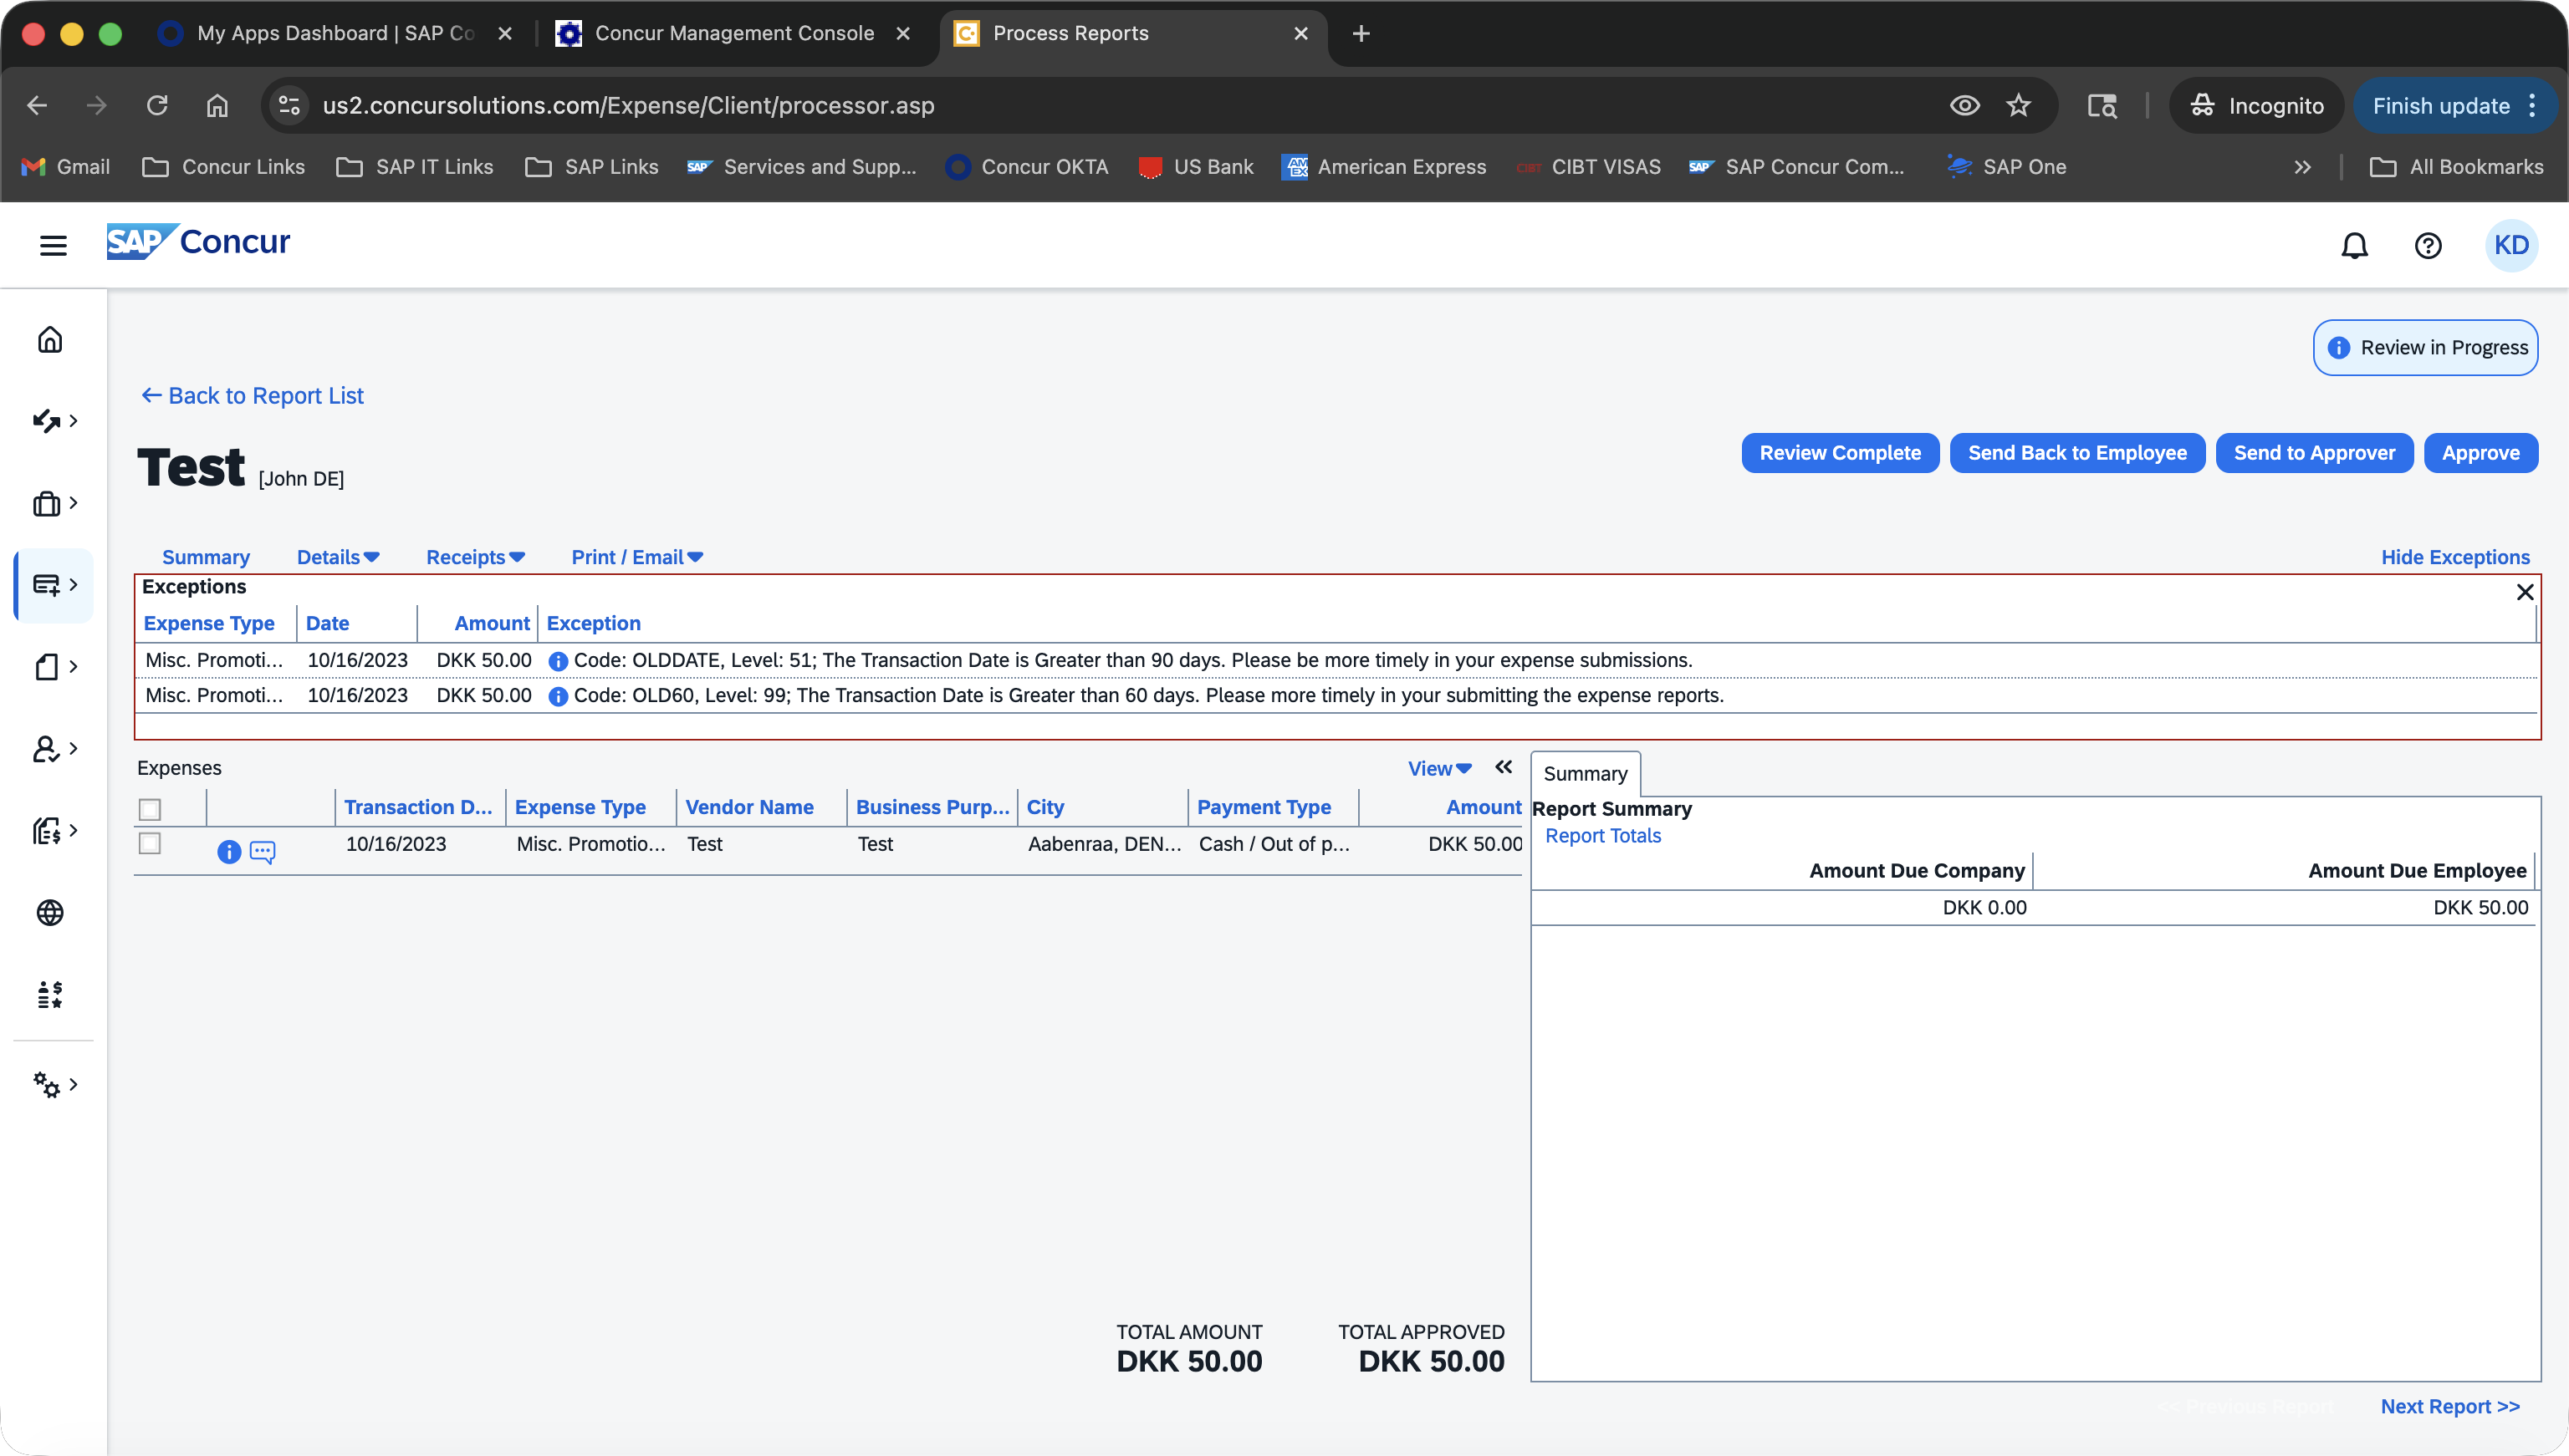Expand the Print / Email dropdown

(637, 557)
